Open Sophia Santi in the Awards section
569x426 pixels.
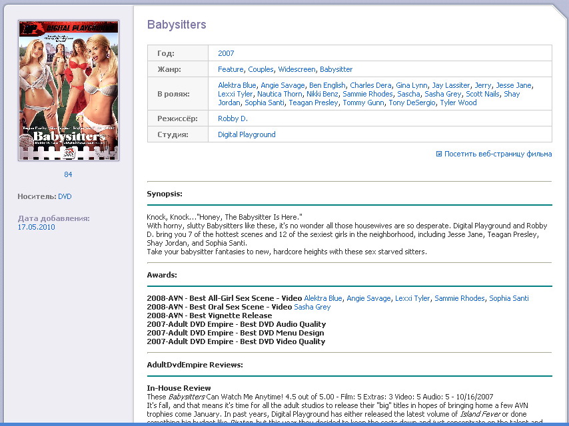pyautogui.click(x=509, y=298)
